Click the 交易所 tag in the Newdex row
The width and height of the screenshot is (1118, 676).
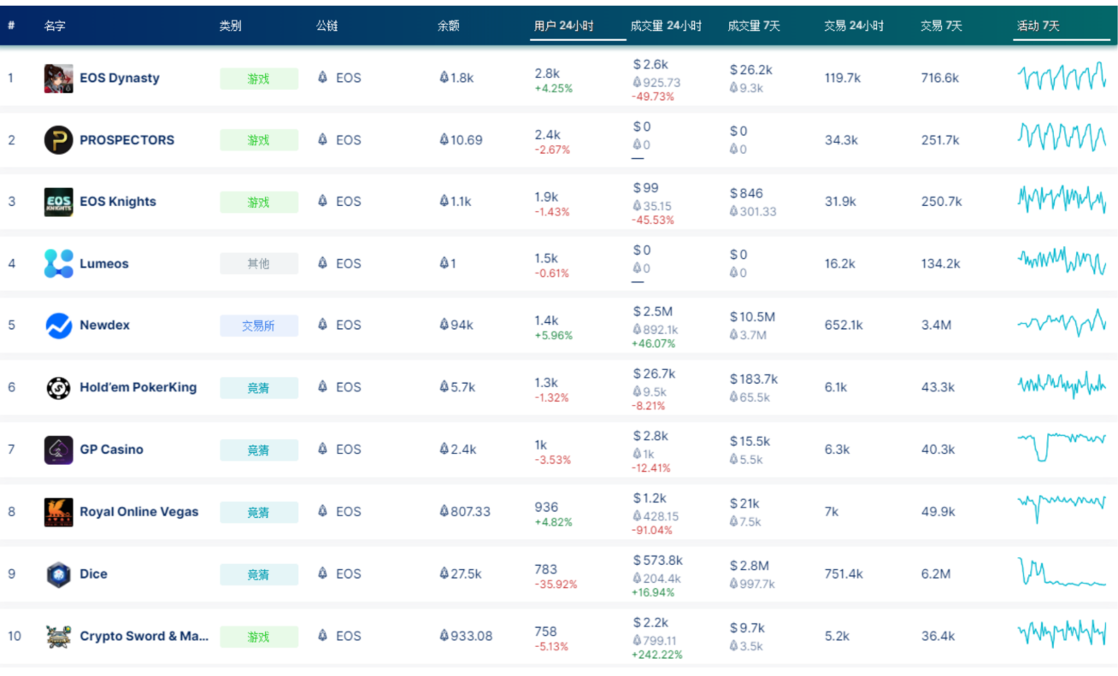tap(259, 326)
